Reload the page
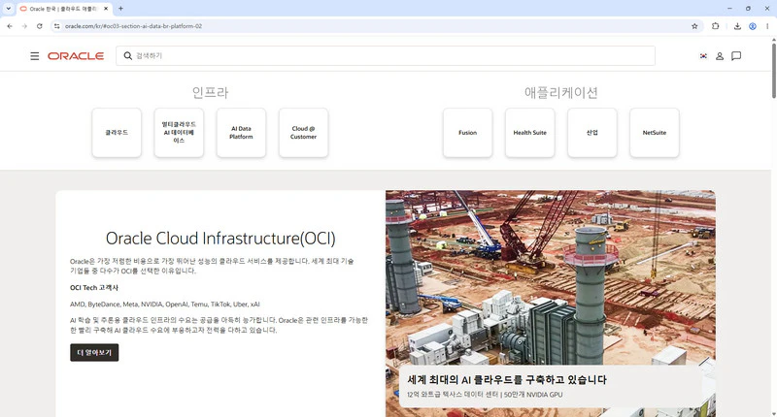 tap(40, 26)
